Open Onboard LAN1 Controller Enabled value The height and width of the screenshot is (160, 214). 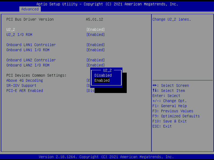[x=96, y=45]
